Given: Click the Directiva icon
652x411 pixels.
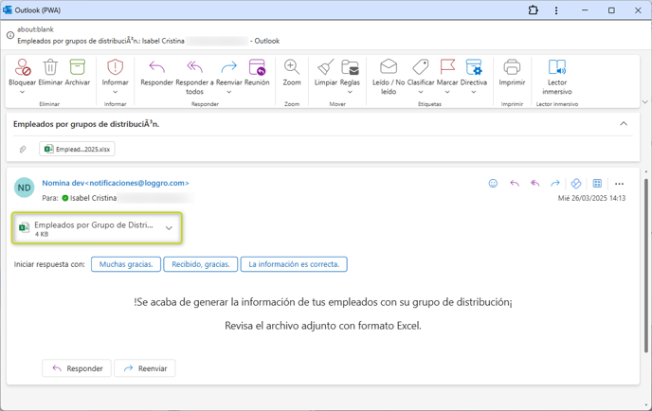Looking at the screenshot, I should pyautogui.click(x=474, y=67).
